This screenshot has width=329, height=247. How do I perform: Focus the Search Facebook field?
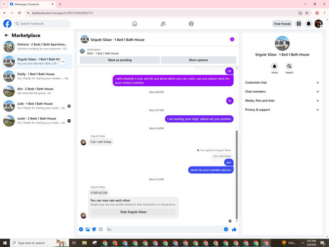[x=42, y=24]
